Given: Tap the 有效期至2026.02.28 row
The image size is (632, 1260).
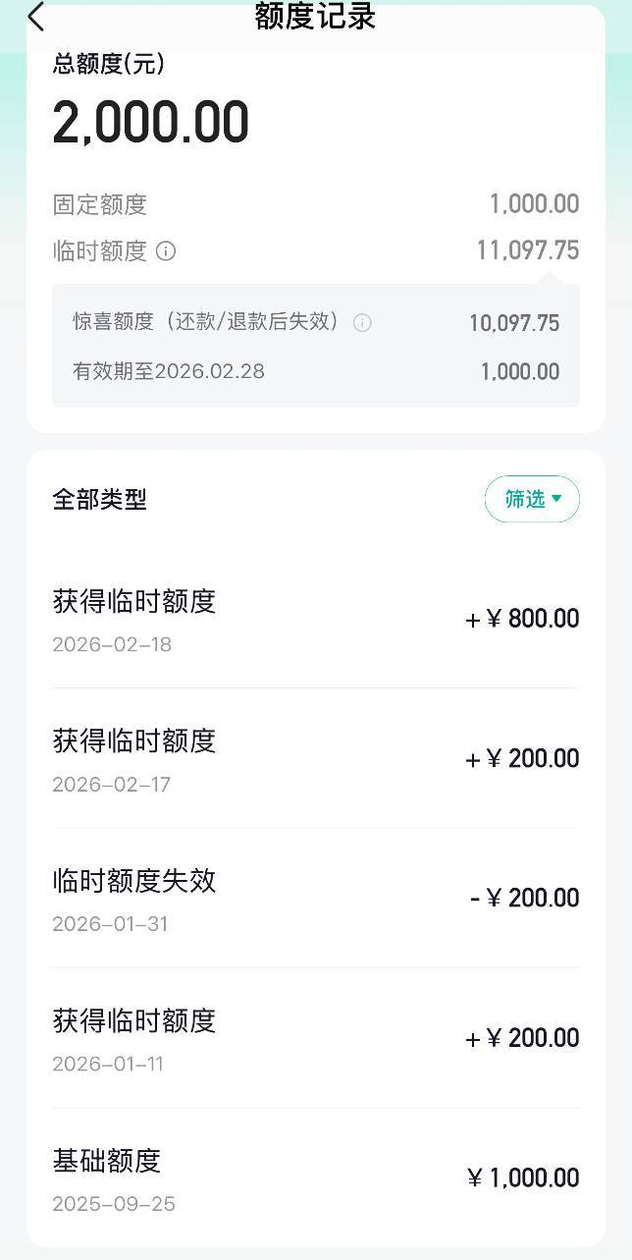Looking at the screenshot, I should pyautogui.click(x=169, y=371).
